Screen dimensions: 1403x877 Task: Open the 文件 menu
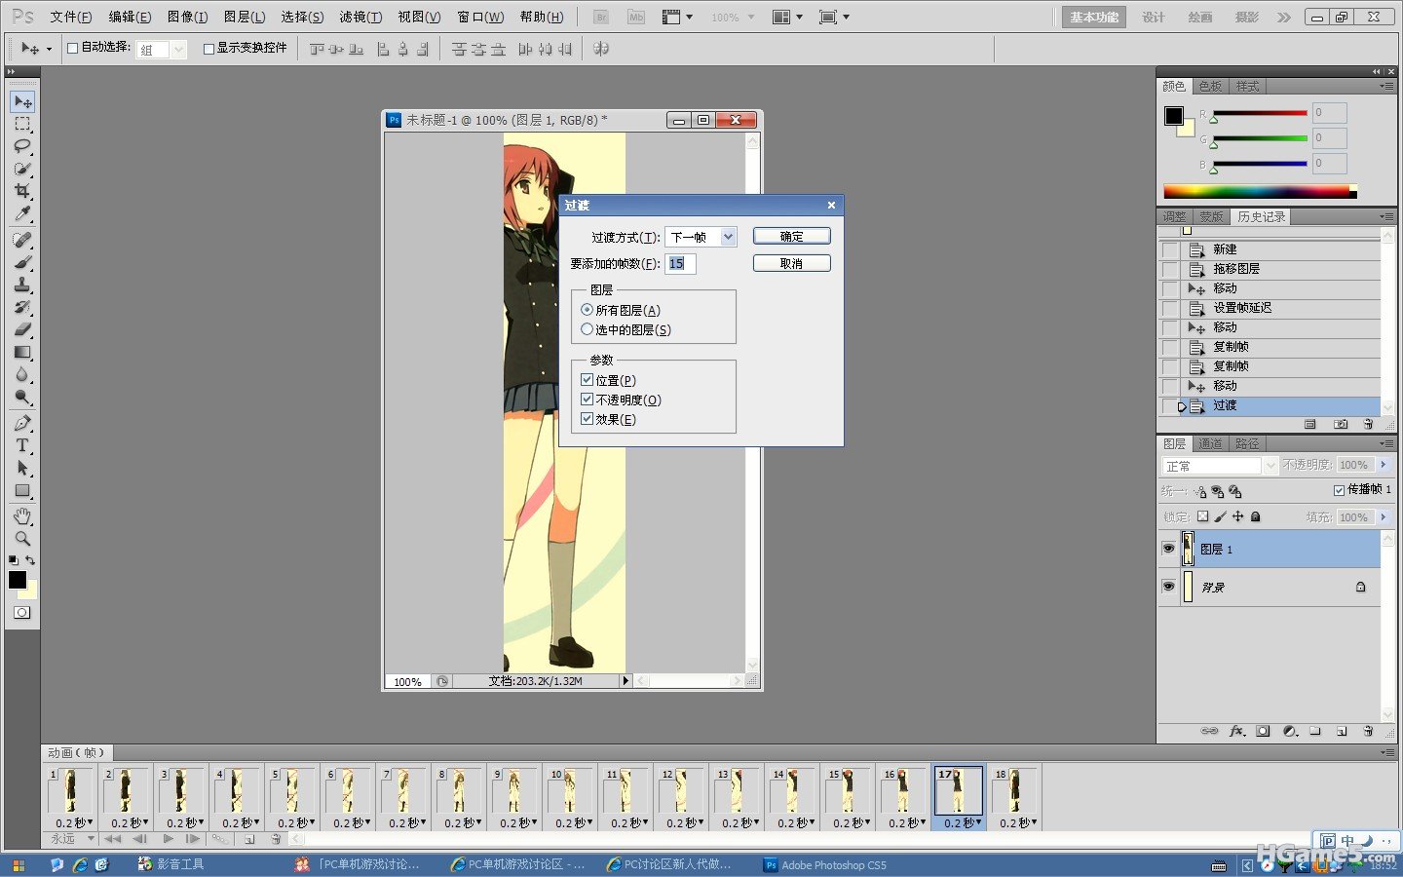tap(70, 18)
